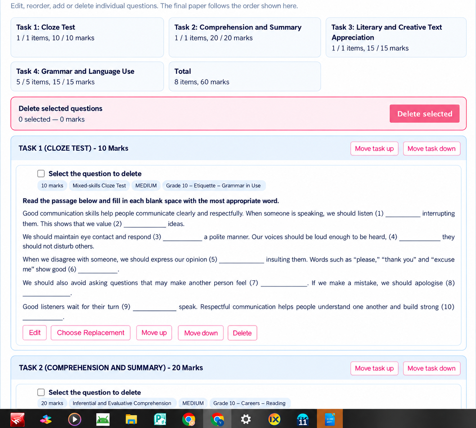Move Task 2 Comprehension down
The image size is (476, 428).
pyautogui.click(x=431, y=368)
